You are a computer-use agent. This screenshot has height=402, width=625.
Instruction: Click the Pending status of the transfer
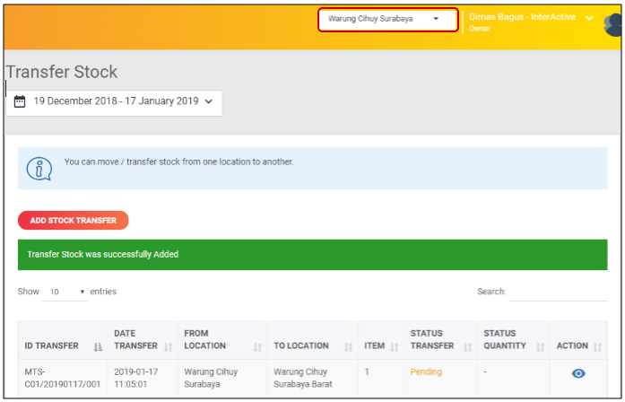(427, 371)
